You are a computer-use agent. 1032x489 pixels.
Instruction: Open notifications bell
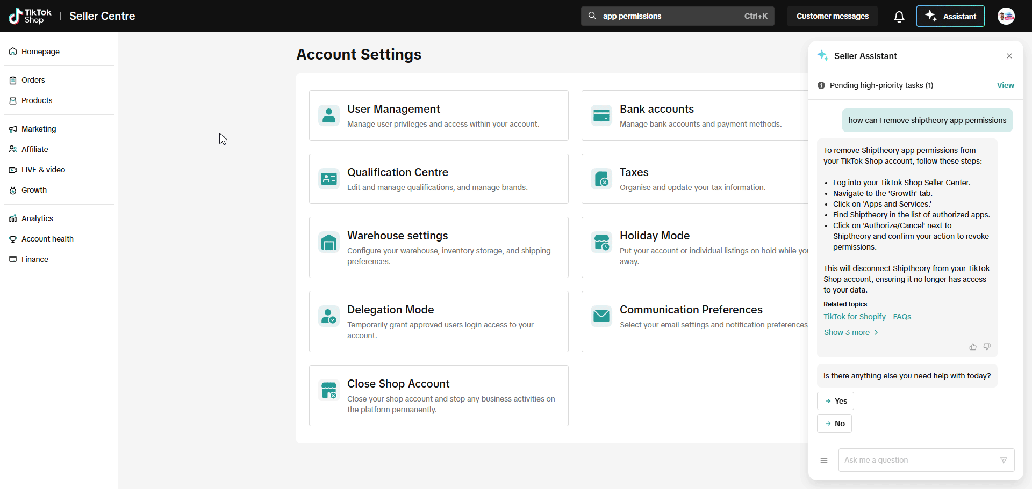(x=899, y=17)
